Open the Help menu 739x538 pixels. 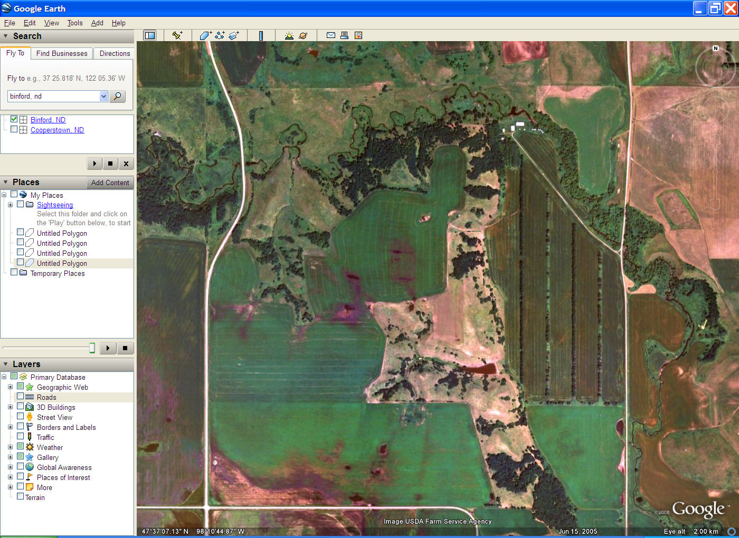[119, 23]
